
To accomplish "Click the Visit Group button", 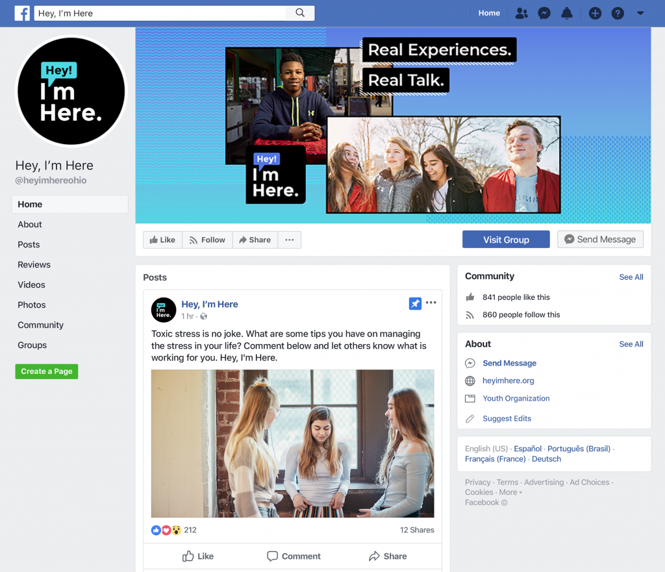I will 506,240.
